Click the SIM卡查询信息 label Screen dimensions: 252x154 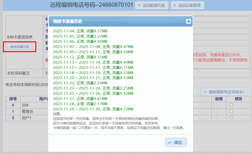click(20, 37)
